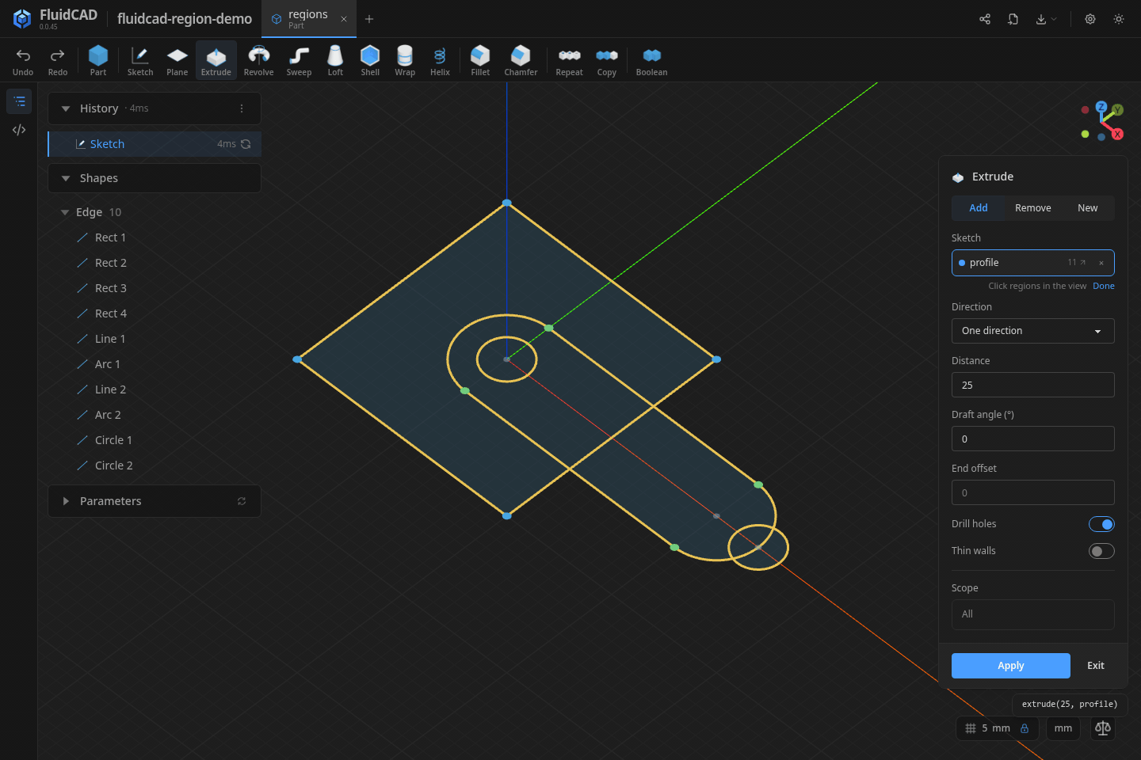This screenshot has width=1141, height=760.
Task: Select the Sketch history entry
Action: point(155,144)
